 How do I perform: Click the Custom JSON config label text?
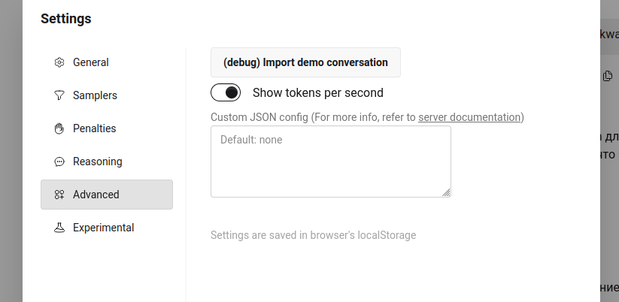point(313,117)
